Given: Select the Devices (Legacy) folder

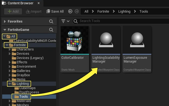Looking at the screenshot, I should [28, 58].
